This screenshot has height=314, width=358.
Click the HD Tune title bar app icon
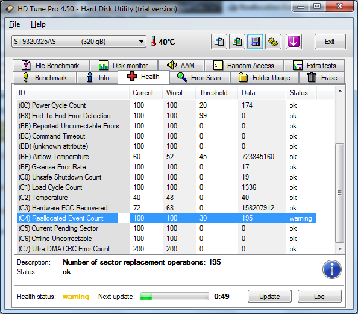(10, 9)
